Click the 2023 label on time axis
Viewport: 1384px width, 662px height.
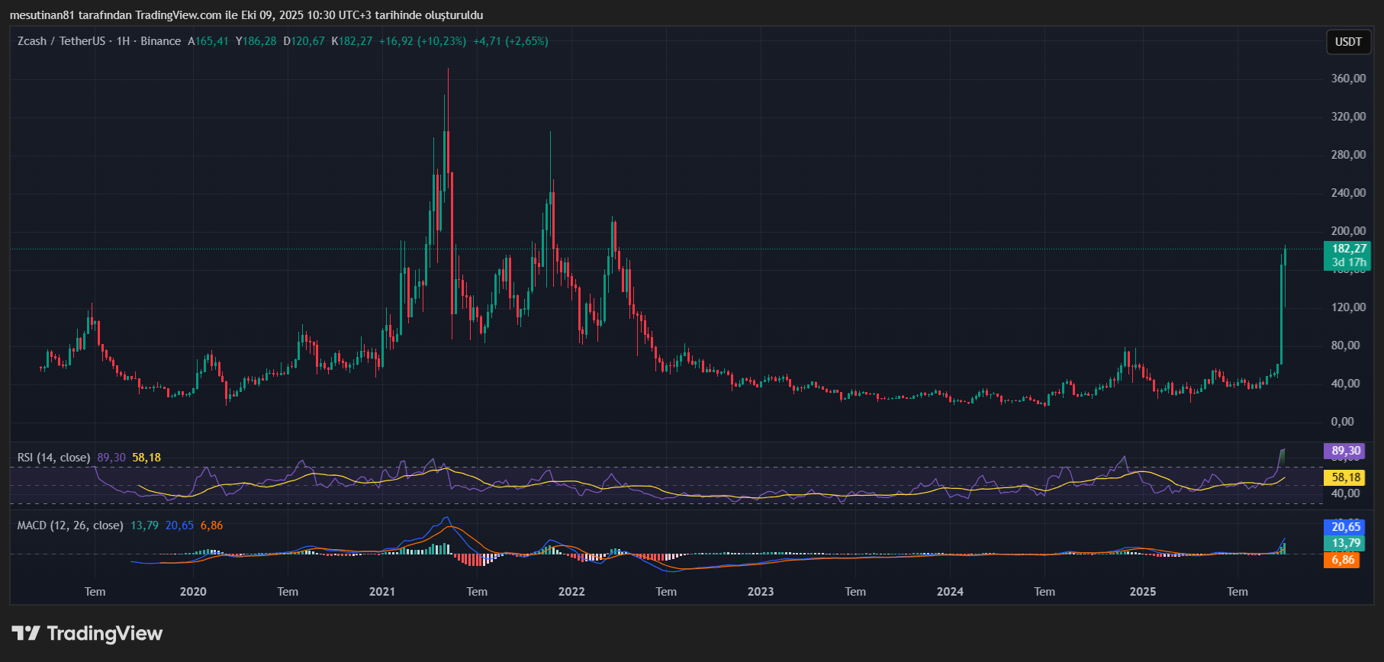761,592
